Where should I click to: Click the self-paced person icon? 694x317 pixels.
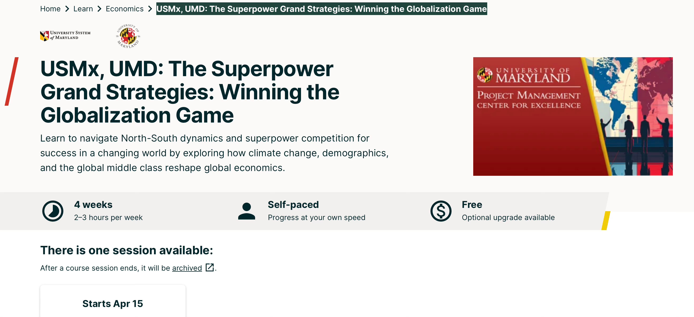[x=246, y=211]
